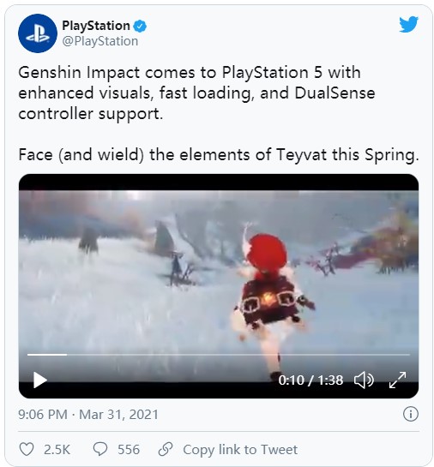Click the 0:10 / 1:38 time display
Image resolution: width=434 pixels, height=467 pixels.
coord(310,380)
